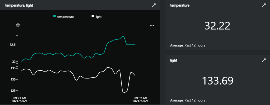This screenshot has height=105, width=270.
Task: Open the chart's ellipsis more options
Action: coord(152,25)
